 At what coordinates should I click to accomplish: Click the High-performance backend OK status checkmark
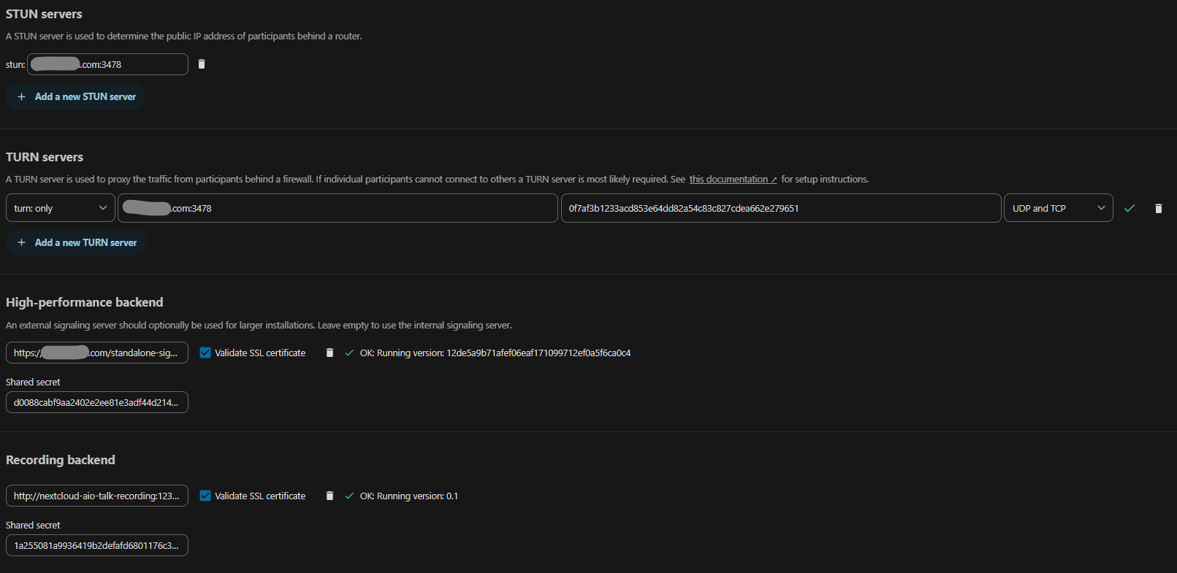tap(349, 353)
